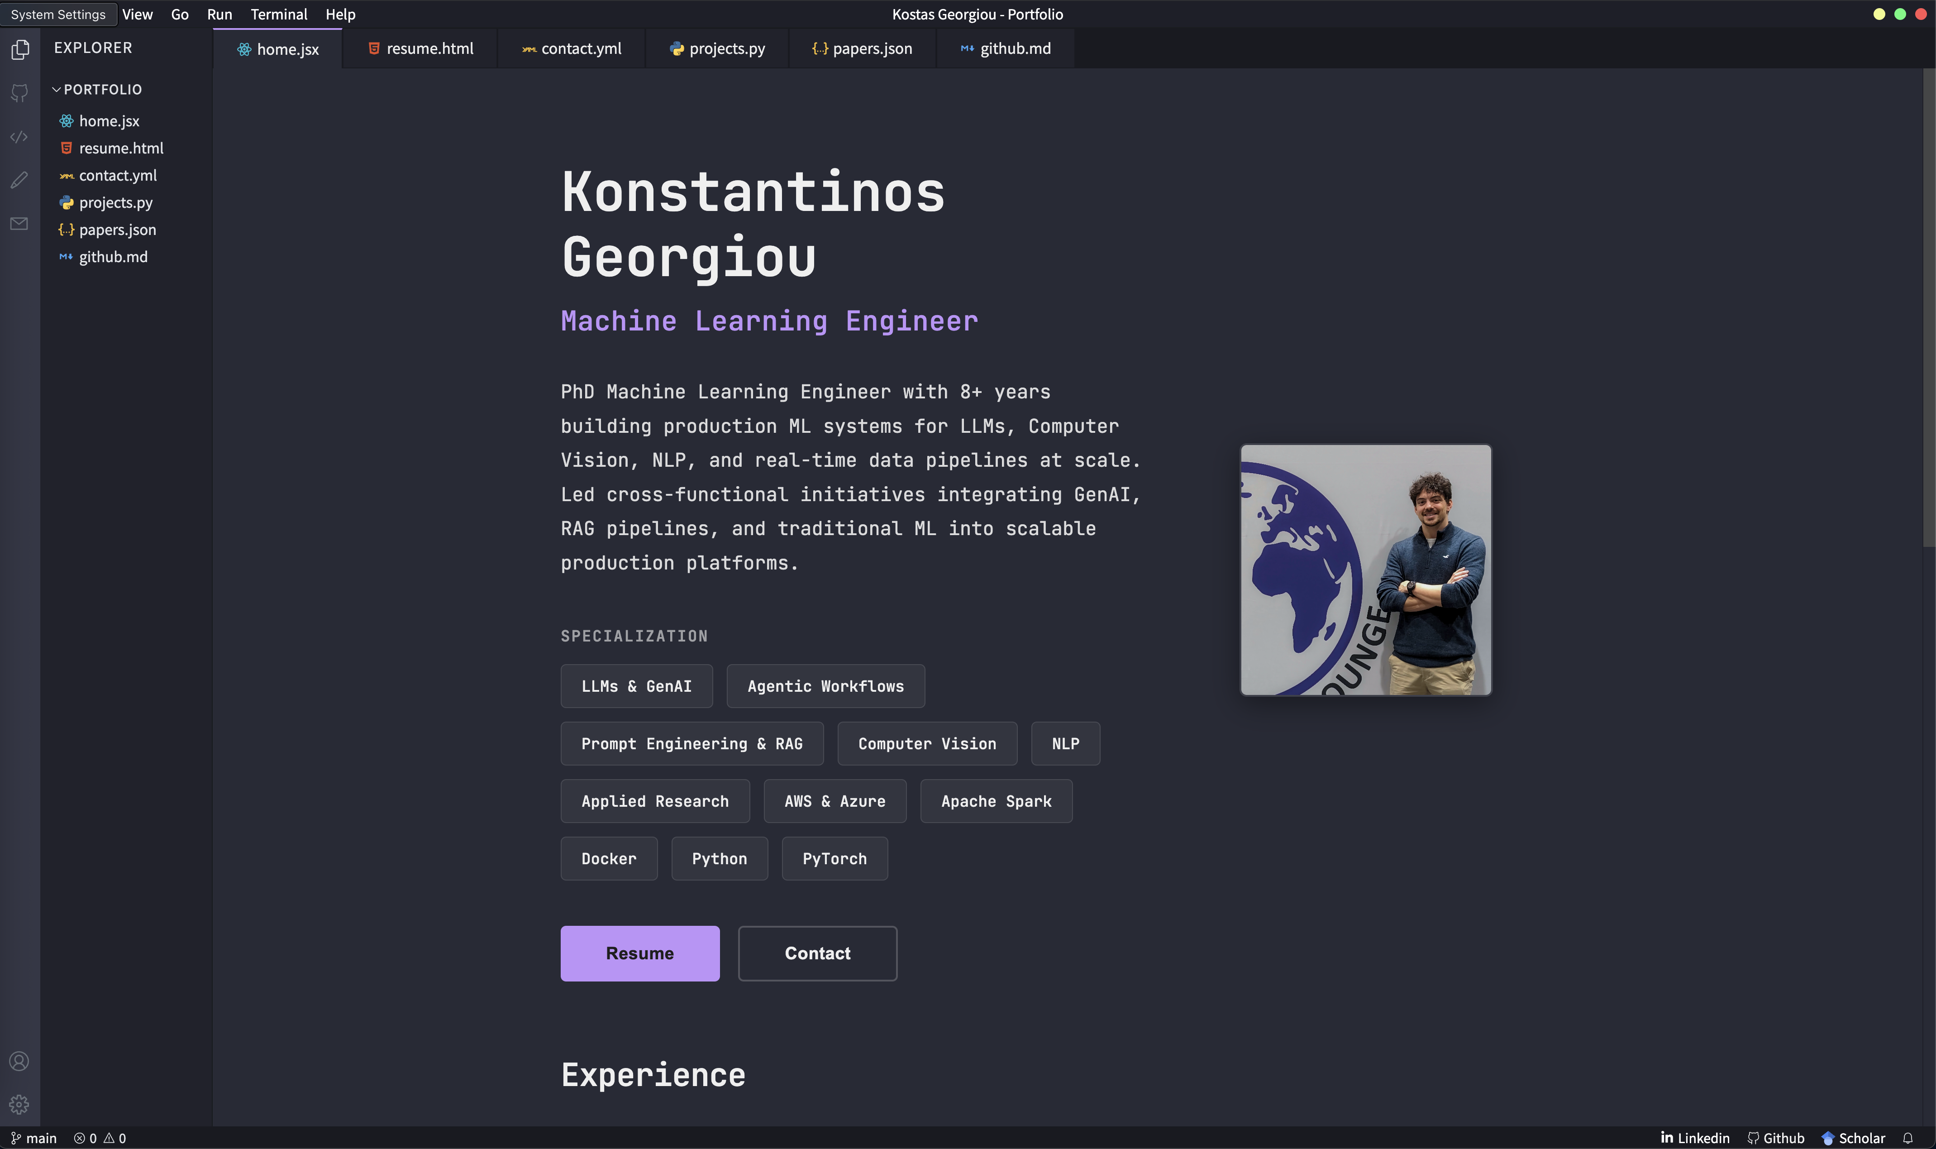Click the GitHub icon in activity bar
Image resolution: width=1936 pixels, height=1149 pixels.
(x=20, y=94)
